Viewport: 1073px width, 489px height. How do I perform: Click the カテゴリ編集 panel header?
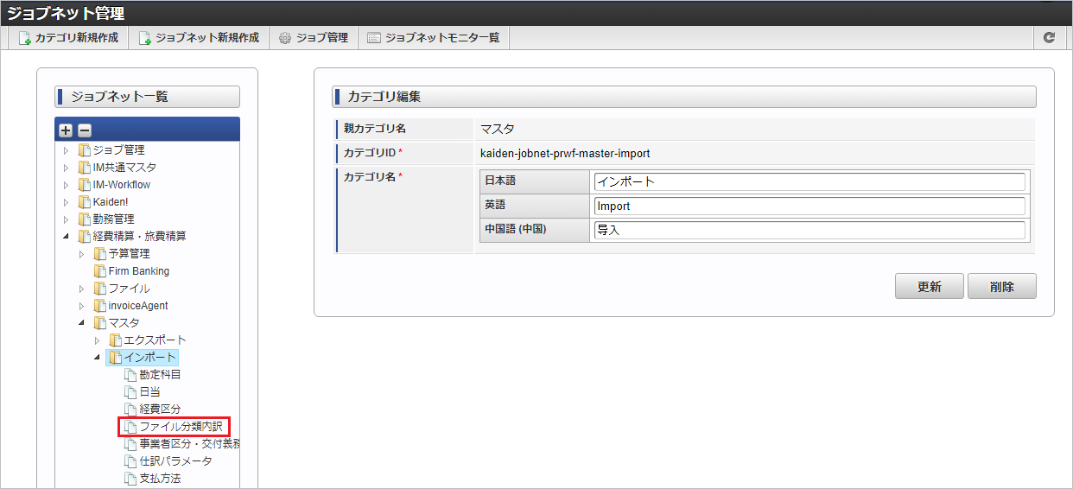pos(683,97)
